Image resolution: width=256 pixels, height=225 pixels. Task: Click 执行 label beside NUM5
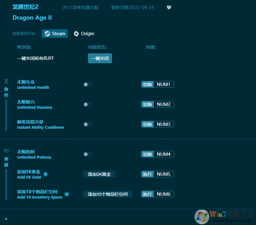[147, 174]
